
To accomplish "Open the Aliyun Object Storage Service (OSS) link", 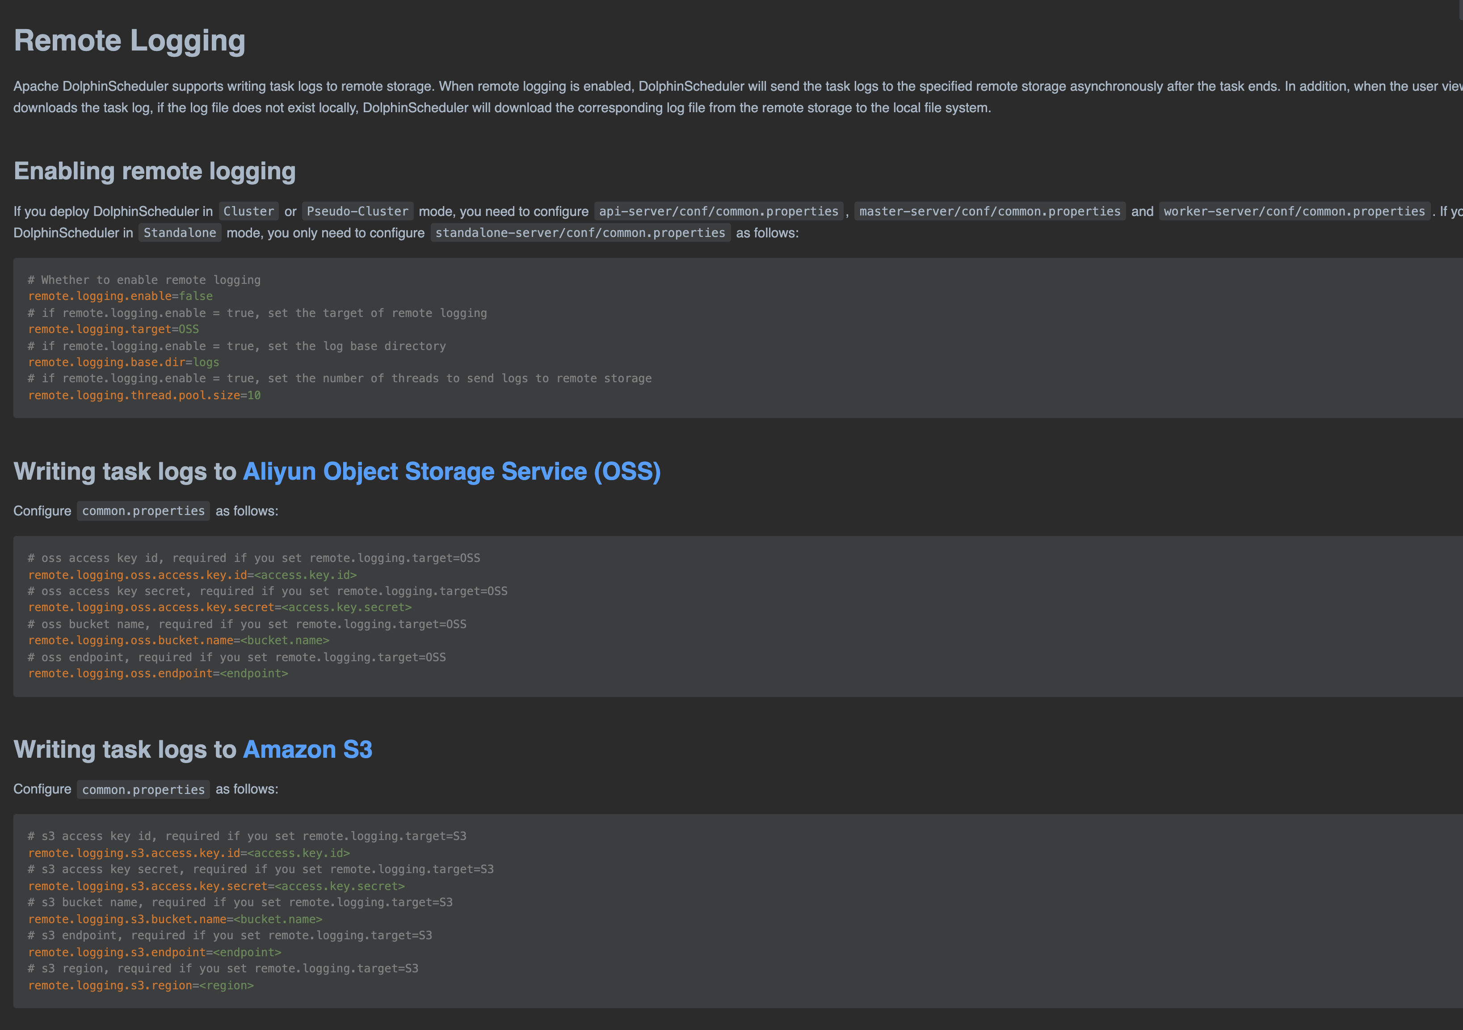I will [x=451, y=472].
